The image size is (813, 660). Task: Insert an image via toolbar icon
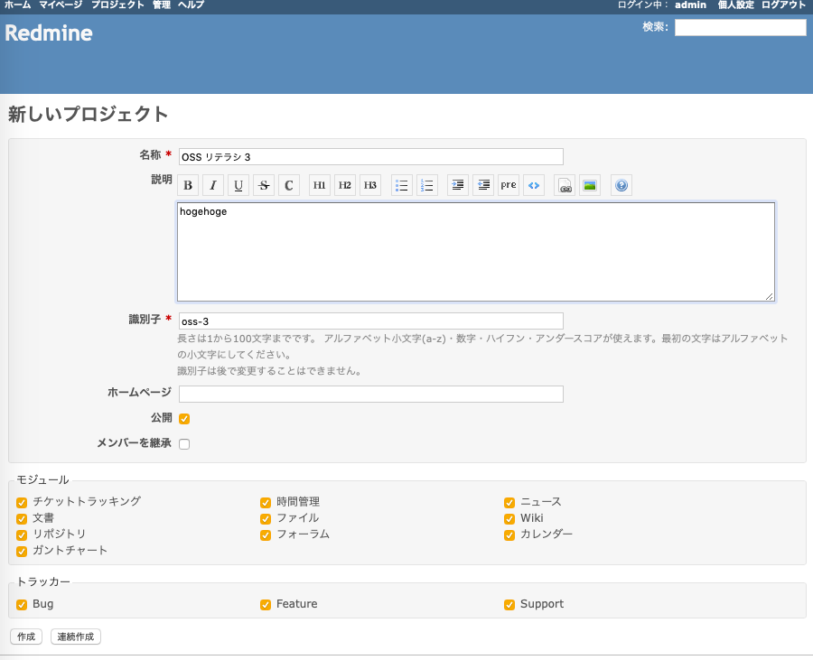tap(590, 186)
